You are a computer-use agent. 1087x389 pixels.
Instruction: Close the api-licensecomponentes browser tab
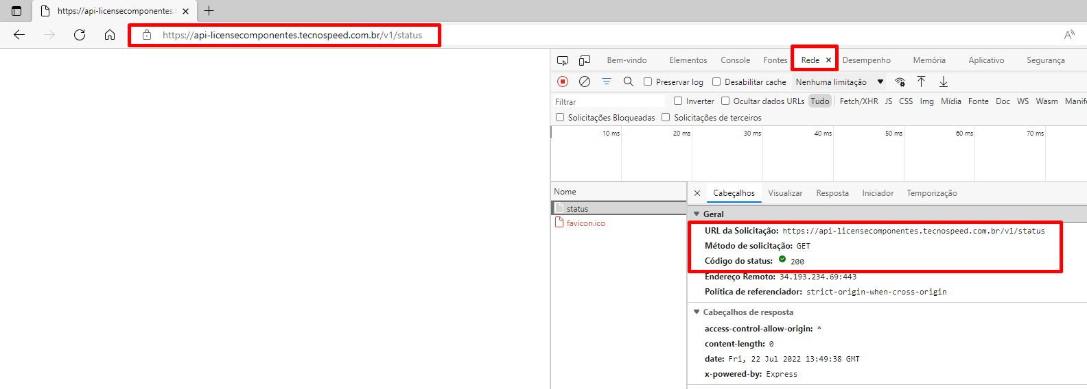tap(185, 11)
